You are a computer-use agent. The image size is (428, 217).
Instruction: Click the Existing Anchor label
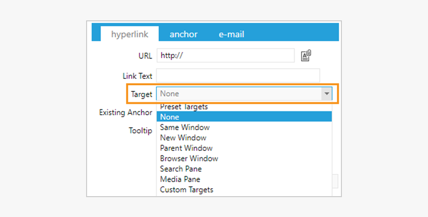click(x=125, y=112)
